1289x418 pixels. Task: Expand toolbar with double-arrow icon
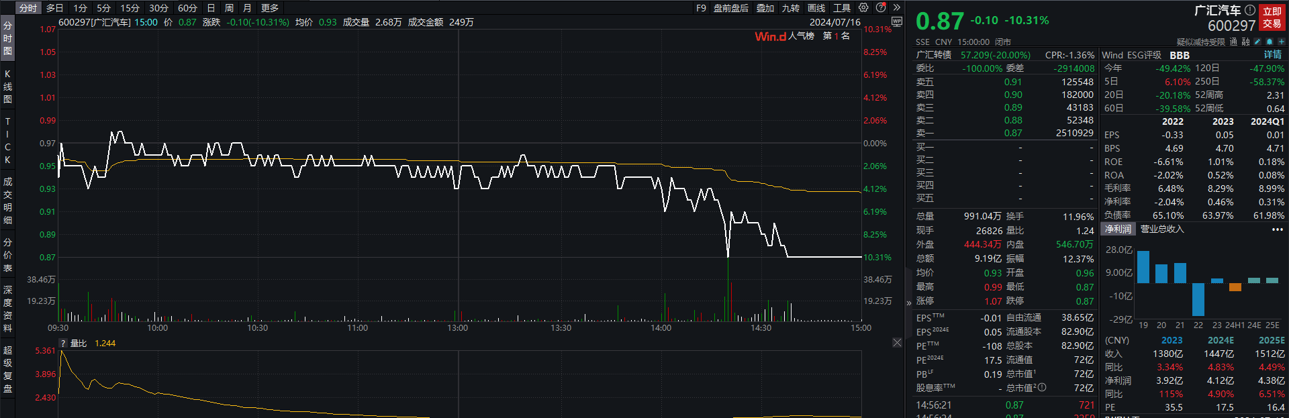tap(896, 7)
